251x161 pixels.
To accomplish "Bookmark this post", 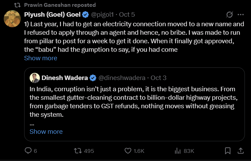I will click(x=228, y=151).
